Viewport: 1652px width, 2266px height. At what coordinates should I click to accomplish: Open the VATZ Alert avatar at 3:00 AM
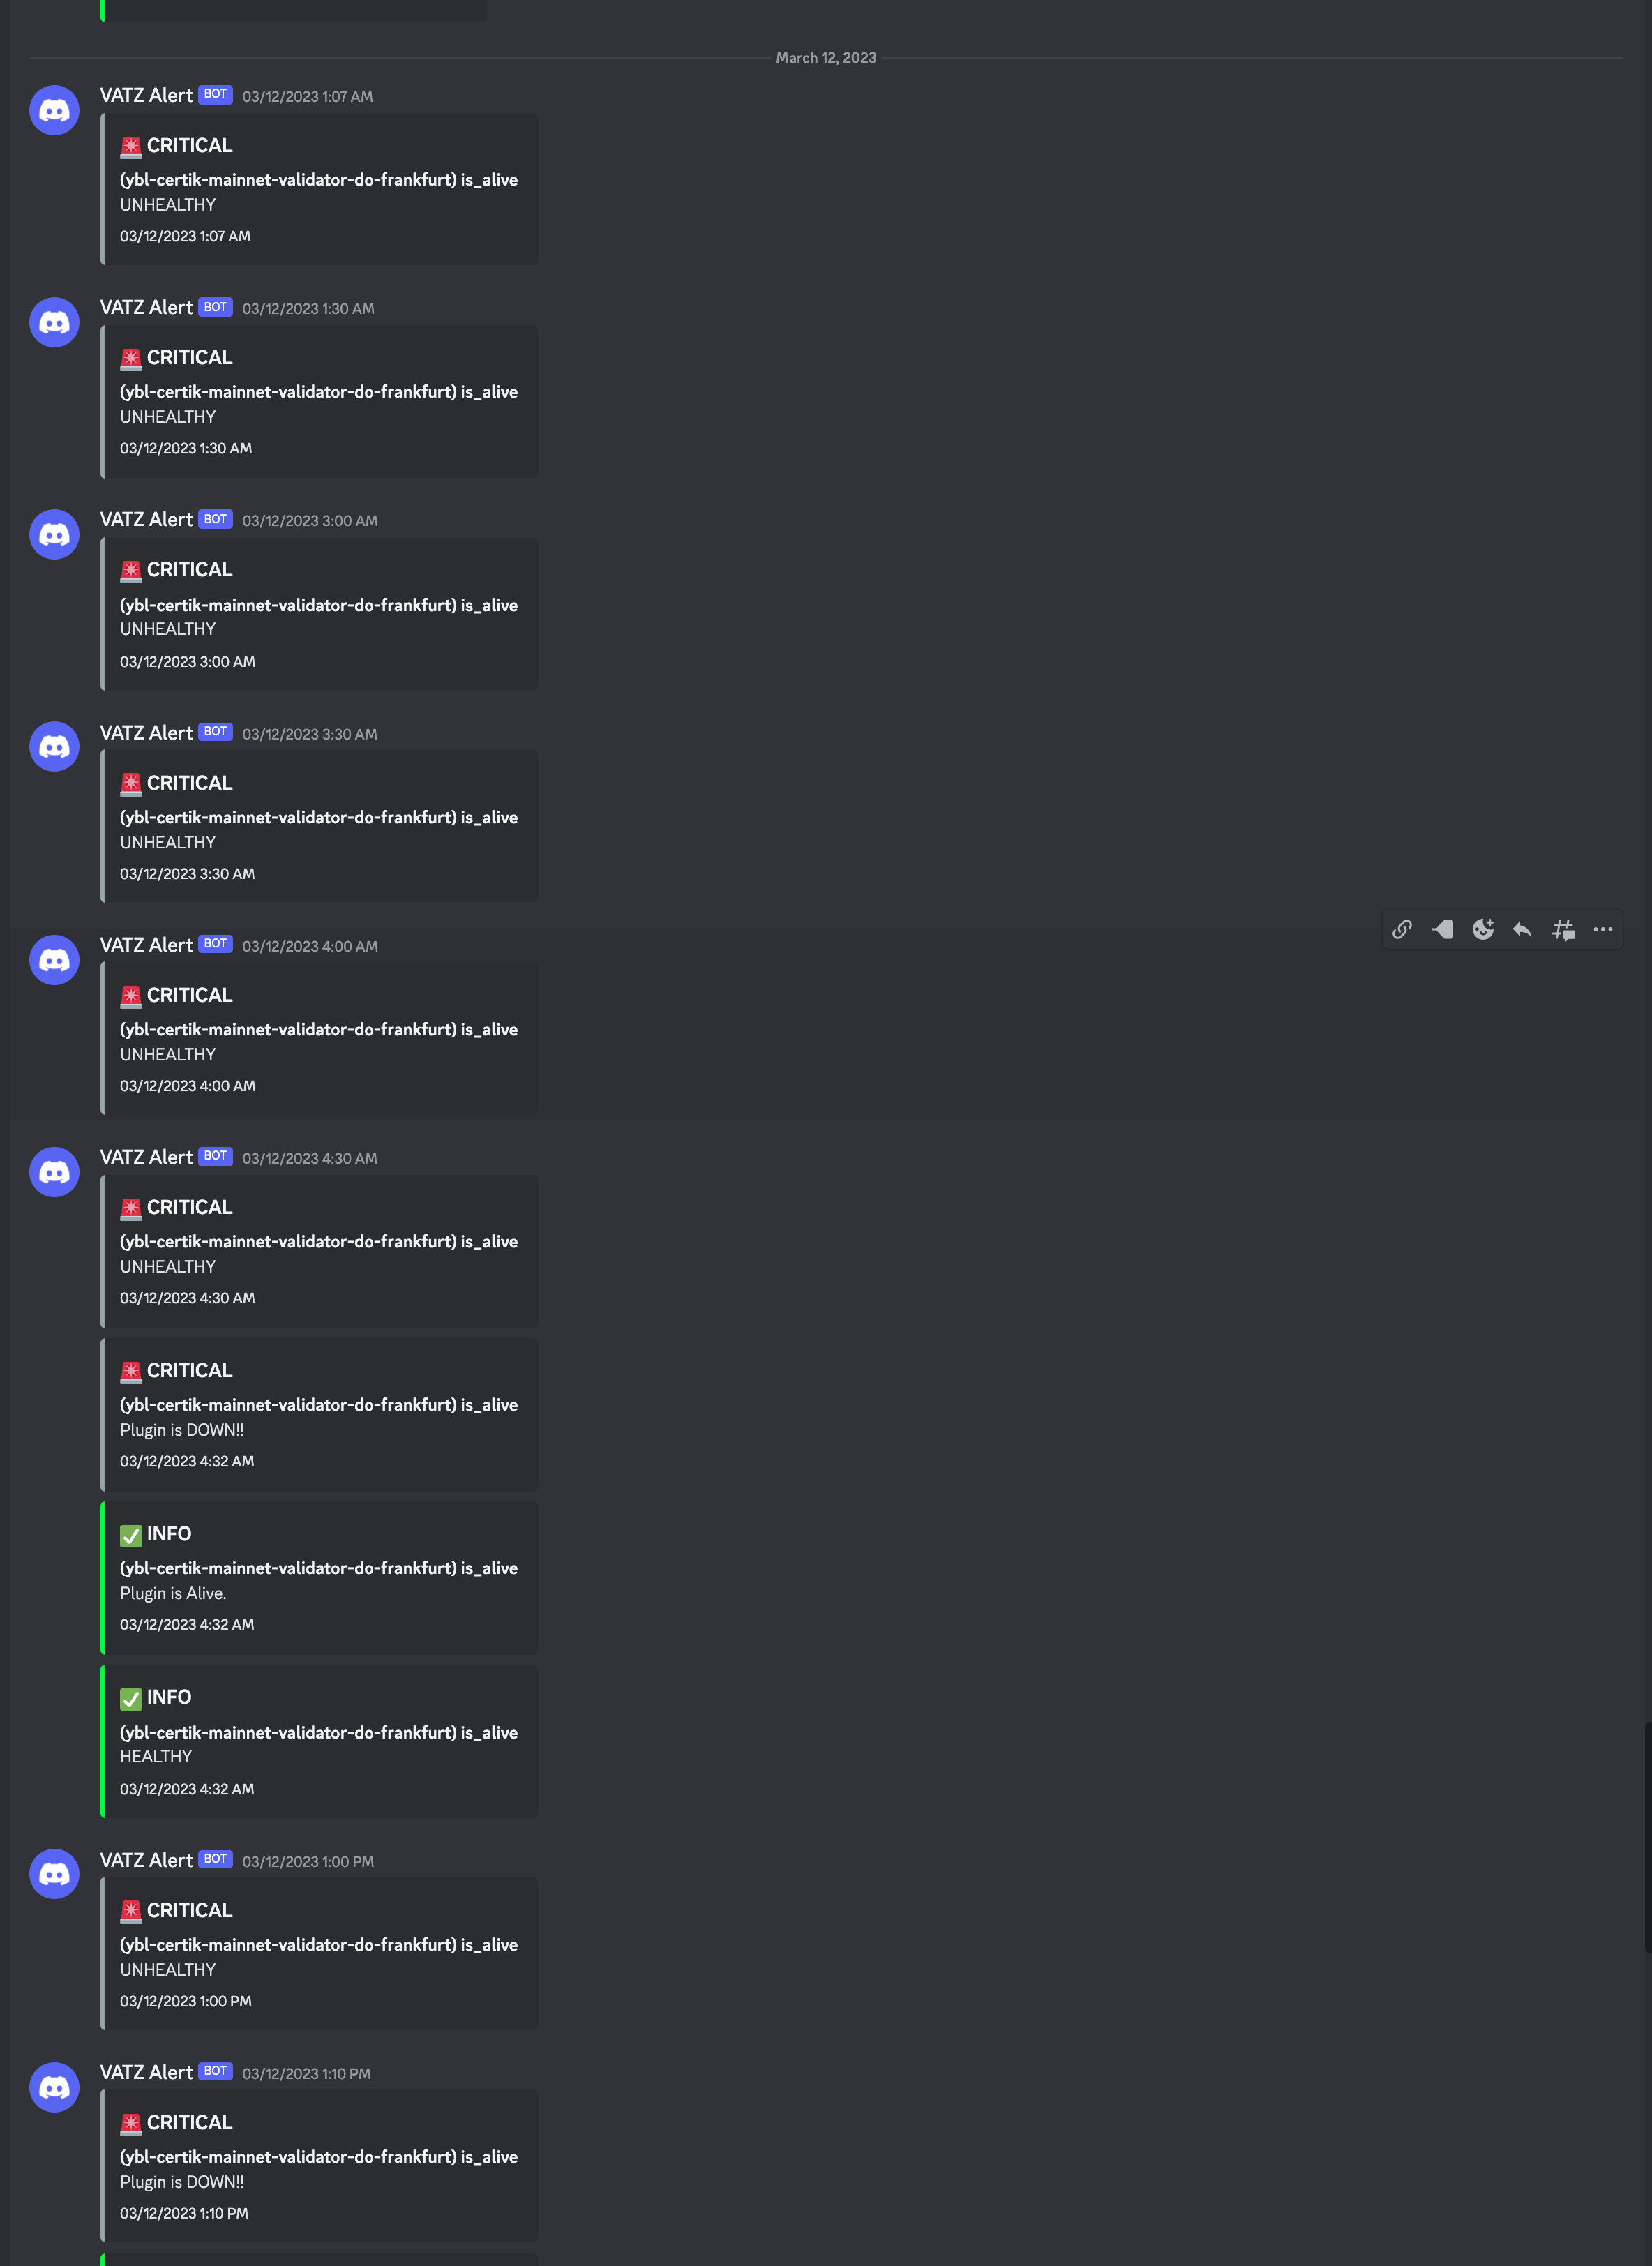click(54, 534)
